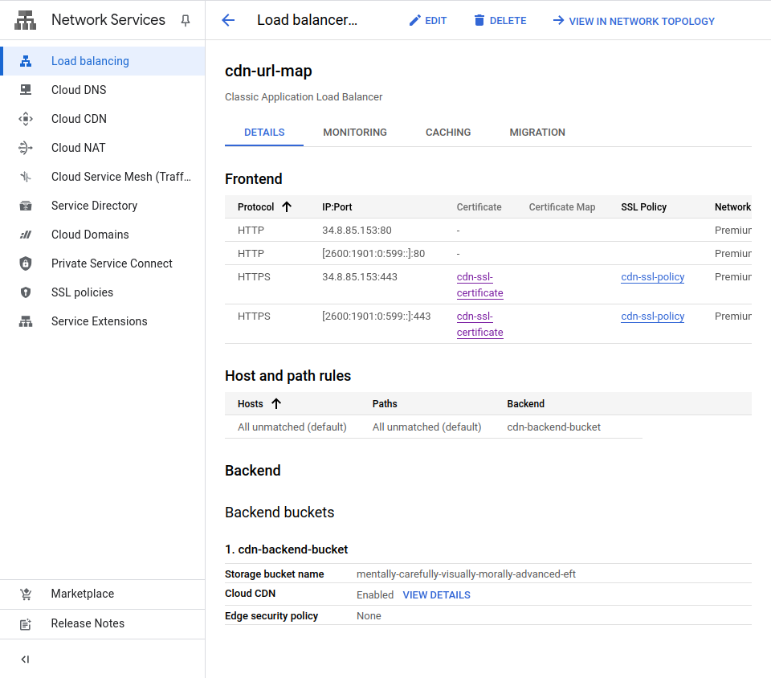This screenshot has width=771, height=678.
Task: Pin the Network Services menu
Action: point(186,21)
